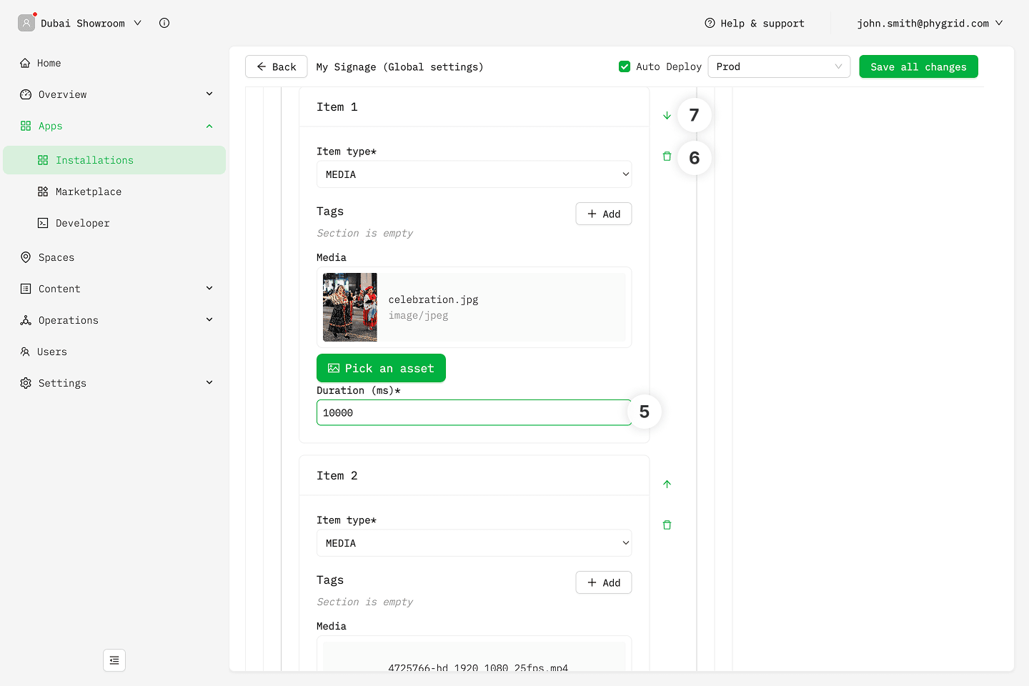This screenshot has height=686, width=1029.
Task: Open Item 2 item type dropdown
Action: (474, 543)
